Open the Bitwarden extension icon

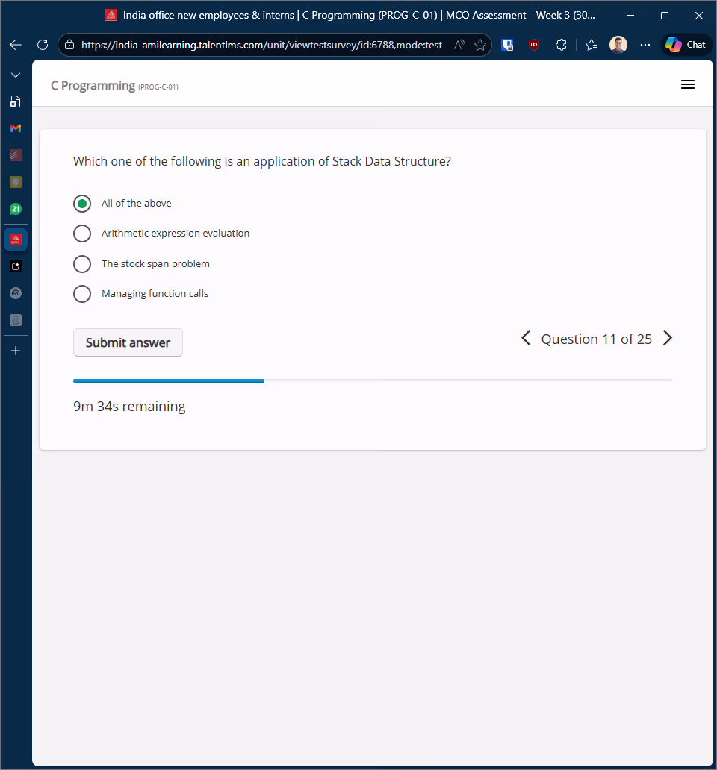click(x=507, y=45)
